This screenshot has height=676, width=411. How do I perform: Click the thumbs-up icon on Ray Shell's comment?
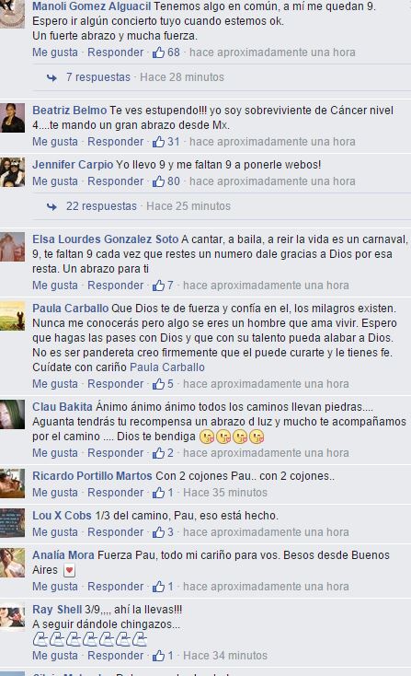coord(158,656)
